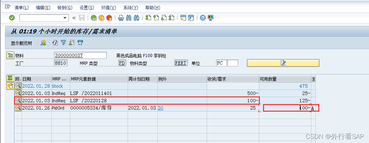Click the 收货/需求 column header
This screenshot has height=143, width=369.
click(x=233, y=79)
